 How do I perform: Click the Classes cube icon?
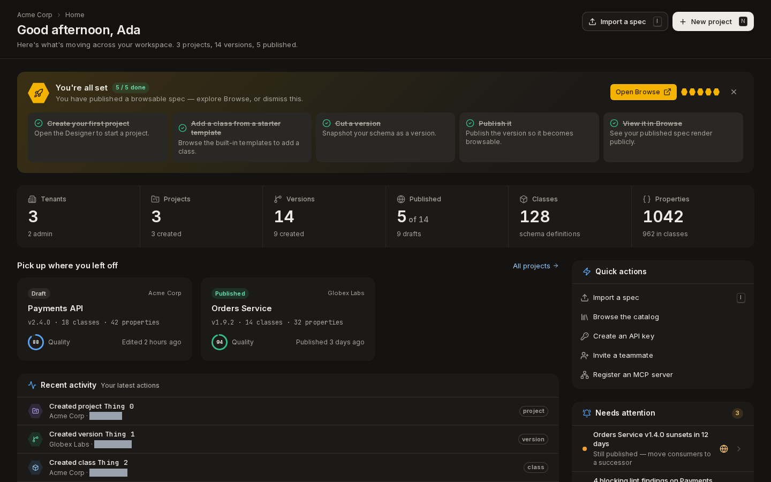point(524,199)
